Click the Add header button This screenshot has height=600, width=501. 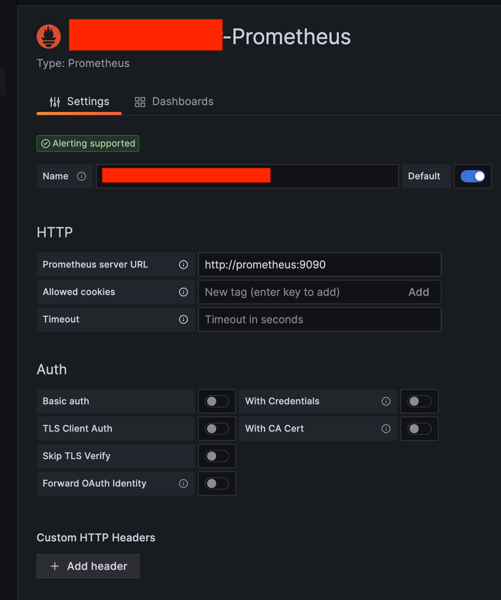click(88, 566)
